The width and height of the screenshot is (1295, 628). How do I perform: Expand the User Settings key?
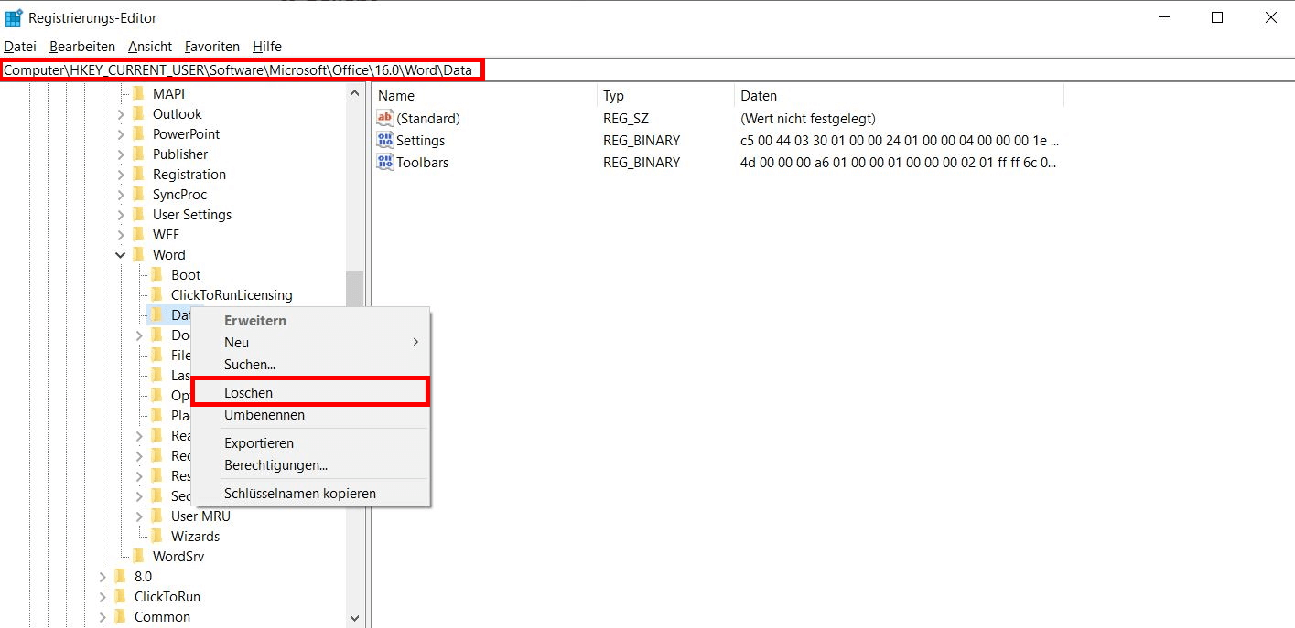121,215
